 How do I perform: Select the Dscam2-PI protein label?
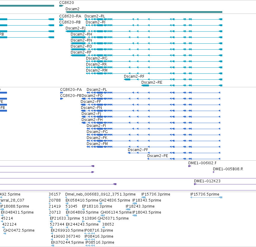click(x=96, y=126)
